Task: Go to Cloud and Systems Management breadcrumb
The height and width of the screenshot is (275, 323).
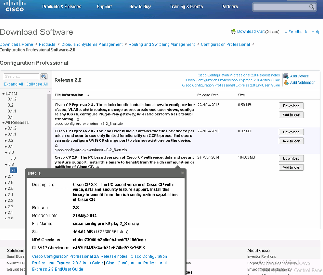Action: pos(92,44)
